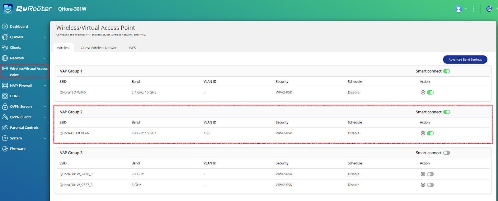Open the three-dot more options menu
498x201 pixels.
pyautogui.click(x=474, y=9)
